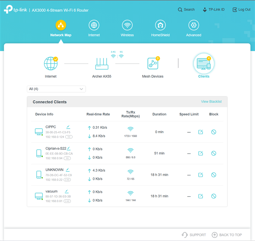Click the tp-link logo
The height and width of the screenshot is (241, 255).
(x=15, y=9)
